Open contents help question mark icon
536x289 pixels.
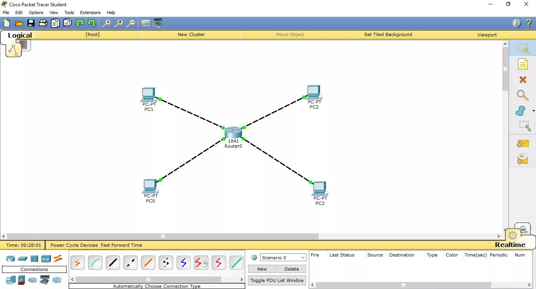529,23
